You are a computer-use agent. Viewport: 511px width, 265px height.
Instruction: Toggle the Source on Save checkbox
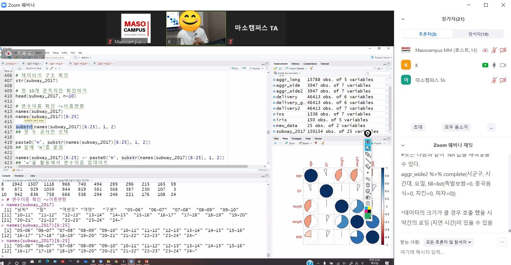tap(24, 68)
